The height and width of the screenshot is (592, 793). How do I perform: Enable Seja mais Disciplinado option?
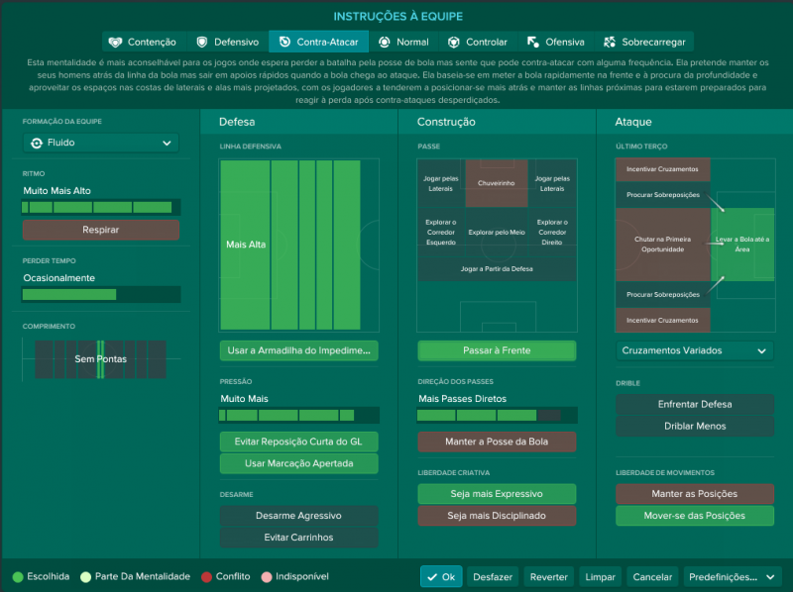(x=496, y=516)
